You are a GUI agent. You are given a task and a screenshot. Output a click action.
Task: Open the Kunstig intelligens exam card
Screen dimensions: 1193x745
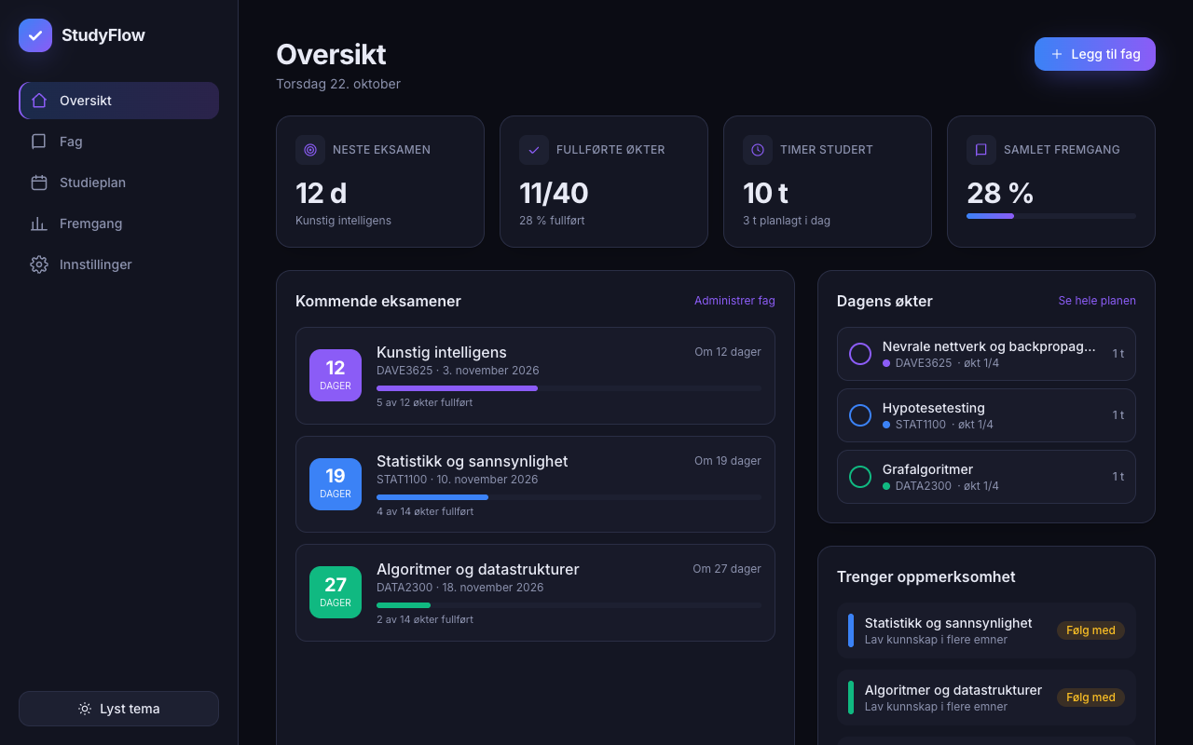pyautogui.click(x=535, y=375)
